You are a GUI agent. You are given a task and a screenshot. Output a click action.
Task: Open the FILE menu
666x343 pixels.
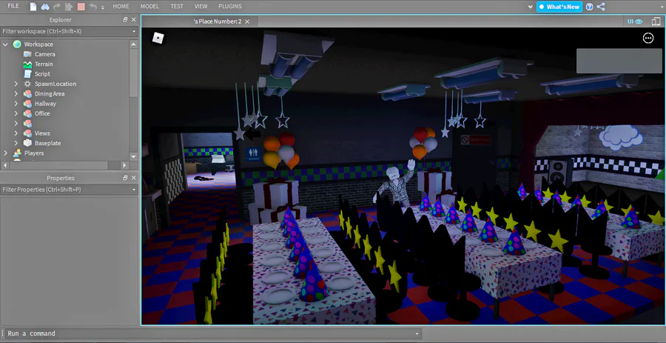[x=13, y=7]
